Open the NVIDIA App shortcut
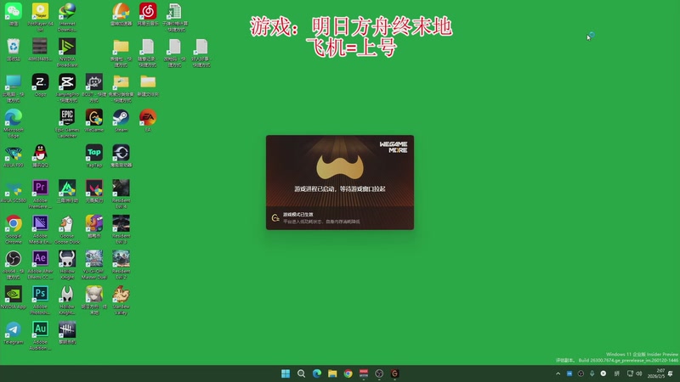Screen dimensions: 680x382 (14, 298)
